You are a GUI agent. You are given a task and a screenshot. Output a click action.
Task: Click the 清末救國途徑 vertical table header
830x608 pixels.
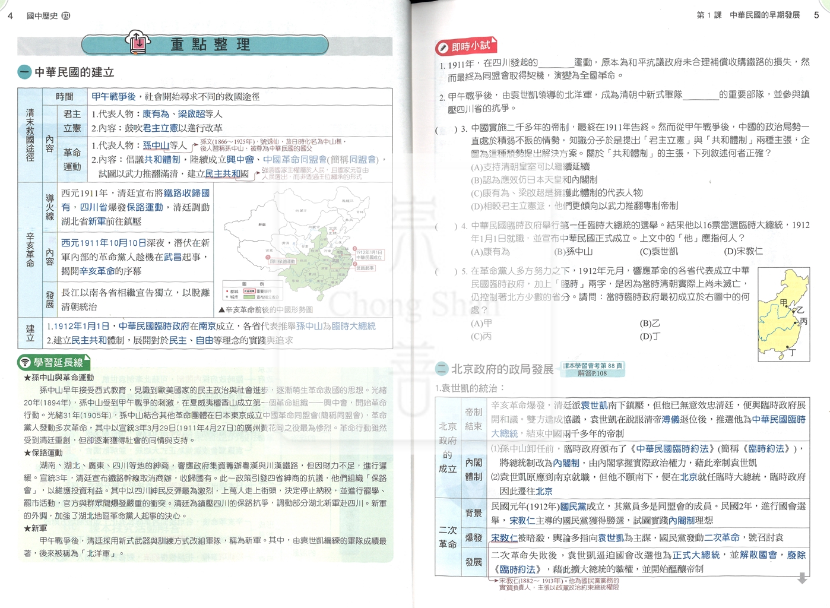click(30, 135)
